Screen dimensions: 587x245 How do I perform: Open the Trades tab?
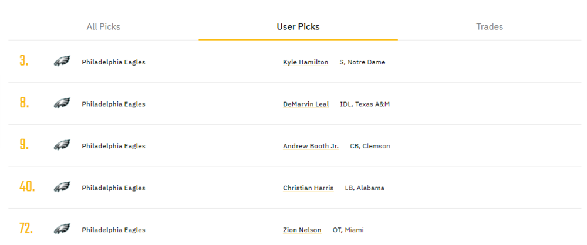click(x=490, y=26)
